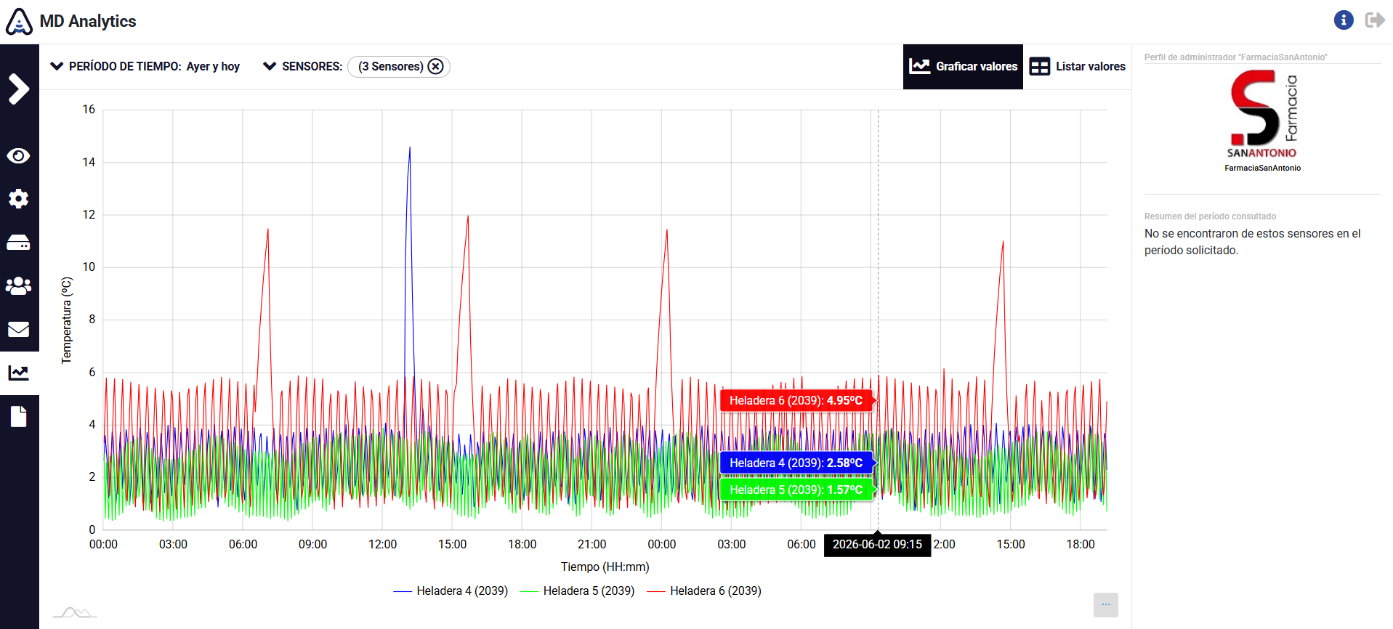Switch to Graficar valores tab
Viewport: 1393px width, 629px height.
coord(963,67)
